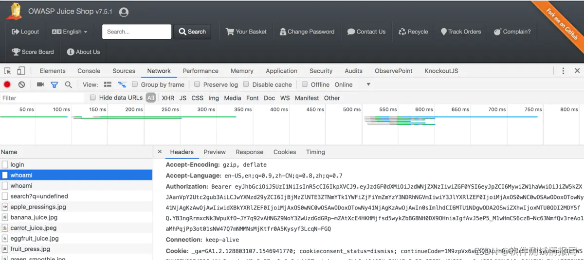Switch to large request rows view icon
Viewport: 584px width, 260px height.
(108, 84)
